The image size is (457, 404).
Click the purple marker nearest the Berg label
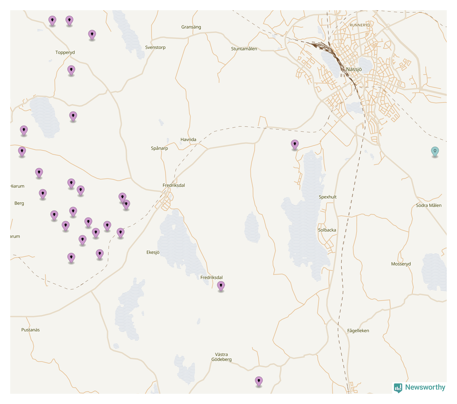43,194
